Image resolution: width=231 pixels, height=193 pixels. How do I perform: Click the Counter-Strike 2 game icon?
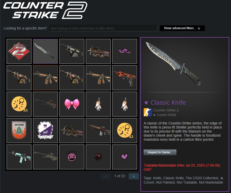(148, 112)
